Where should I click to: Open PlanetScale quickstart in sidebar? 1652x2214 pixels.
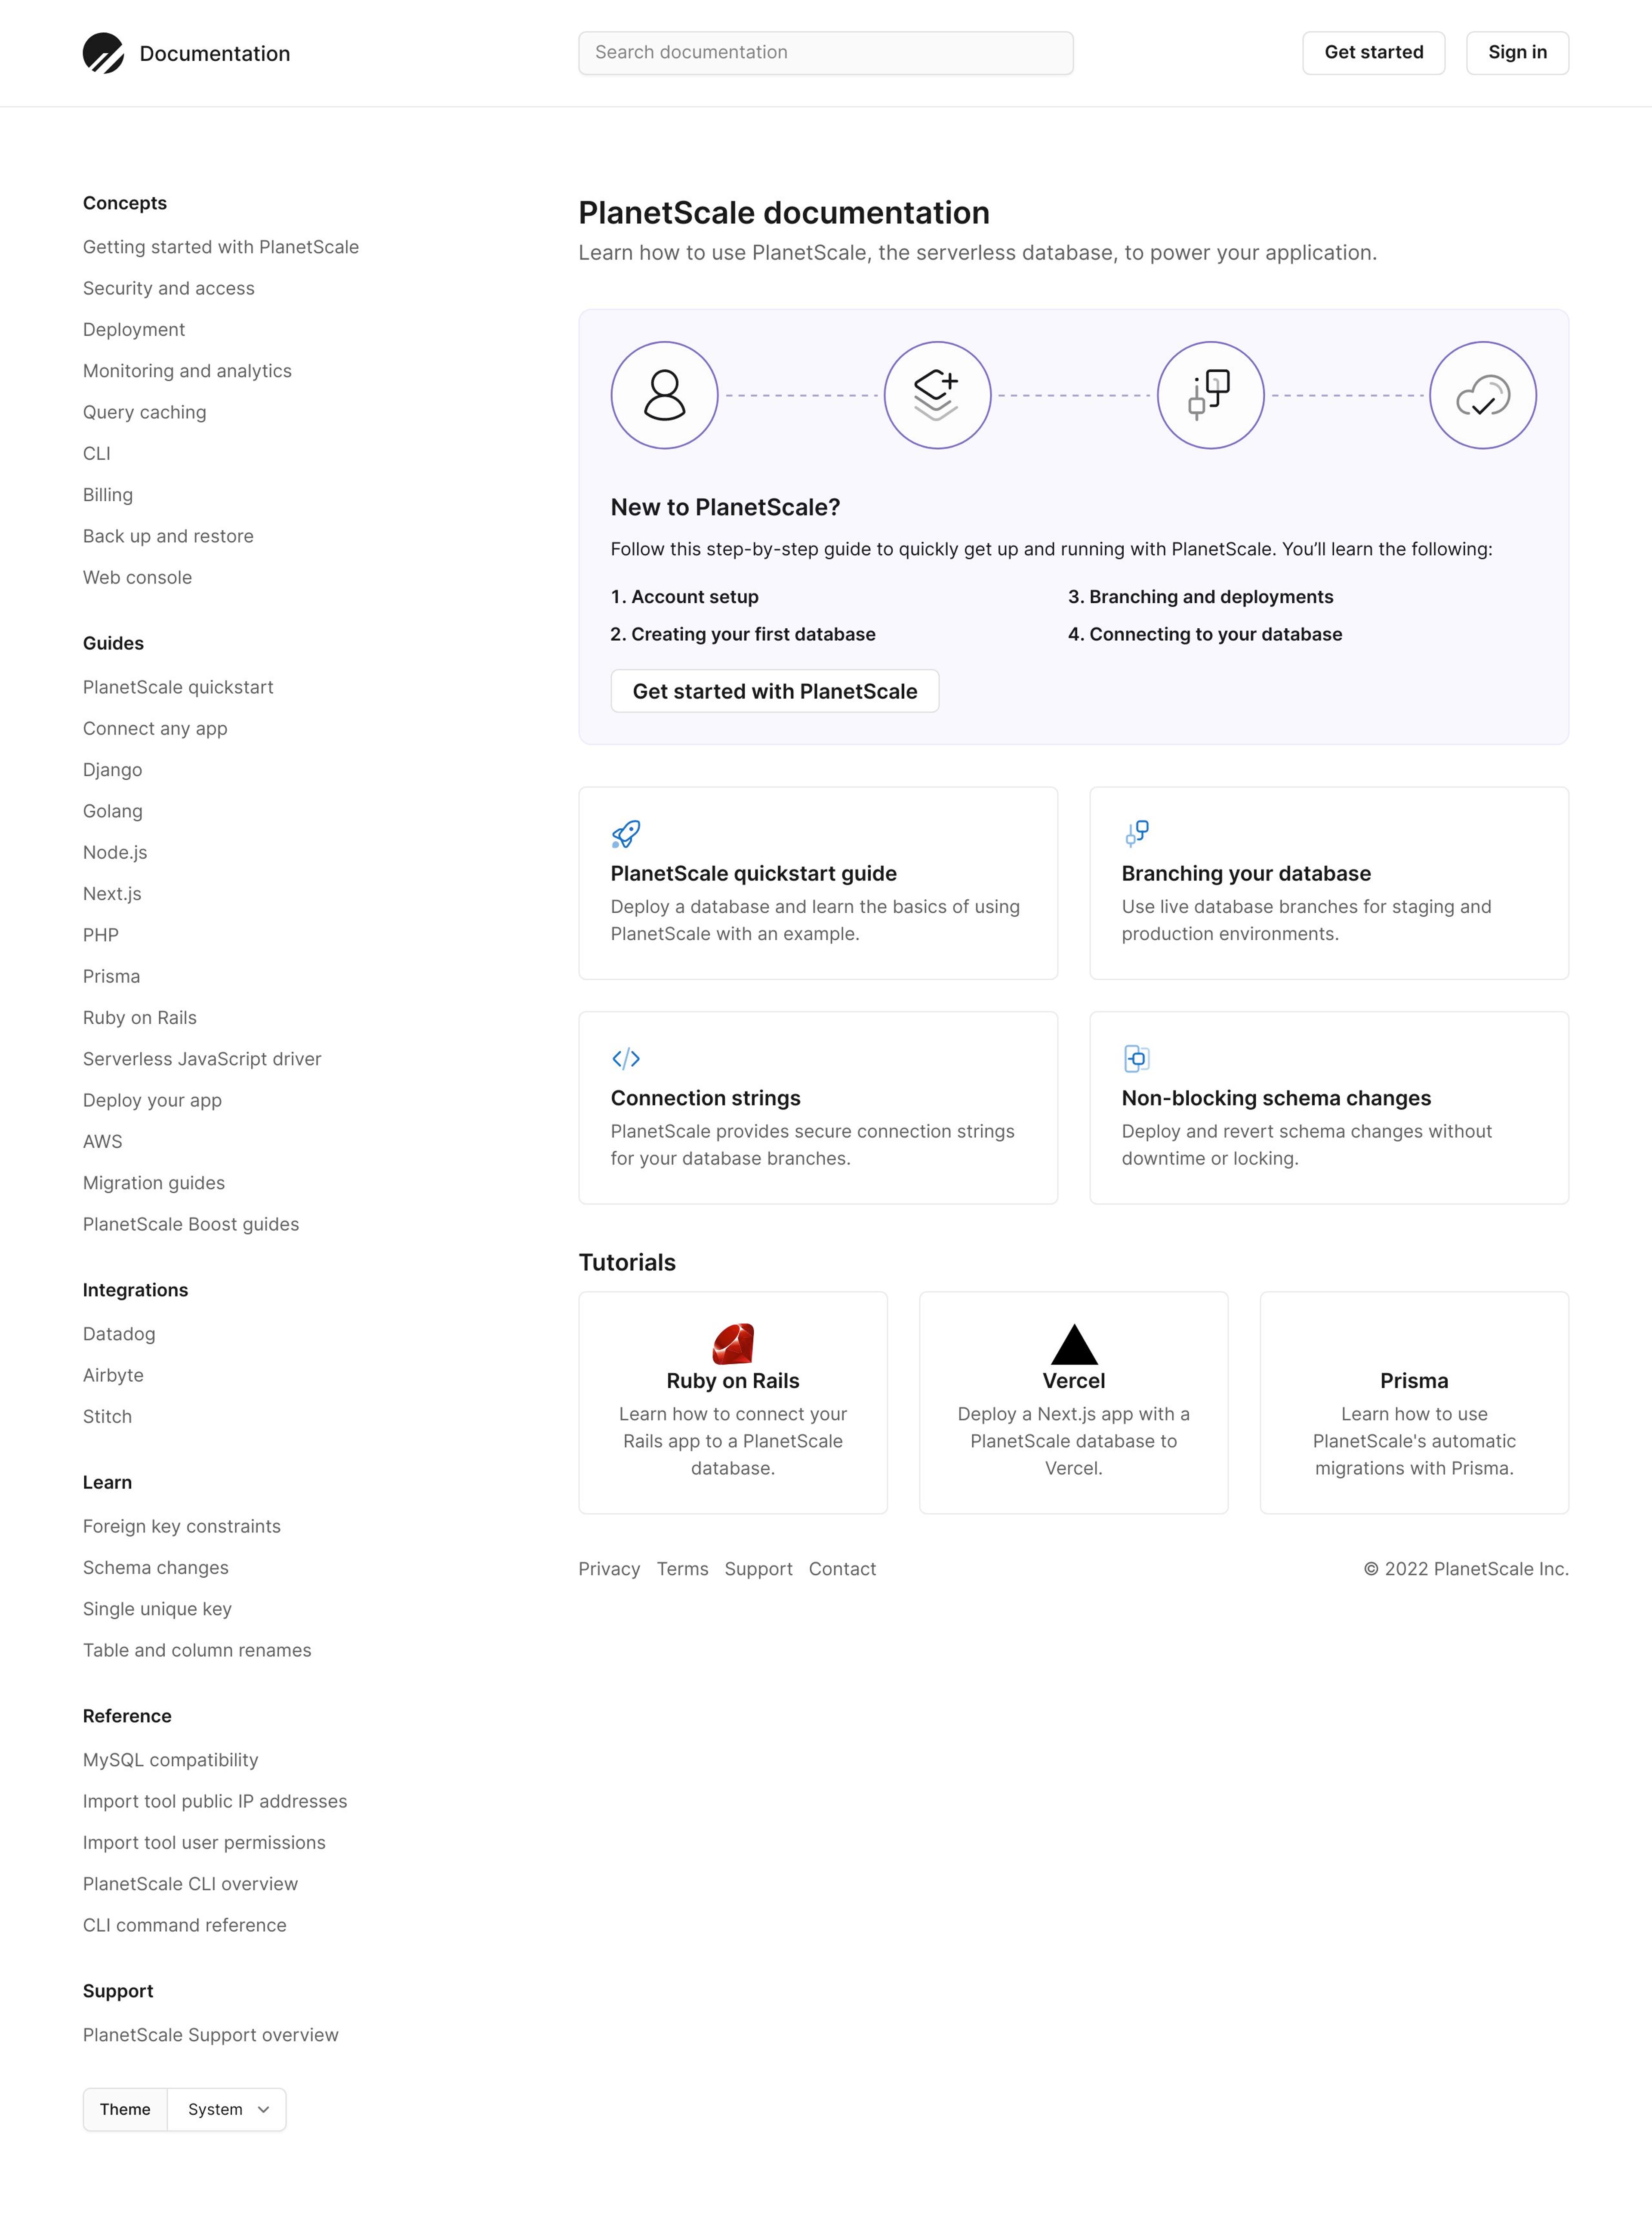tap(178, 687)
